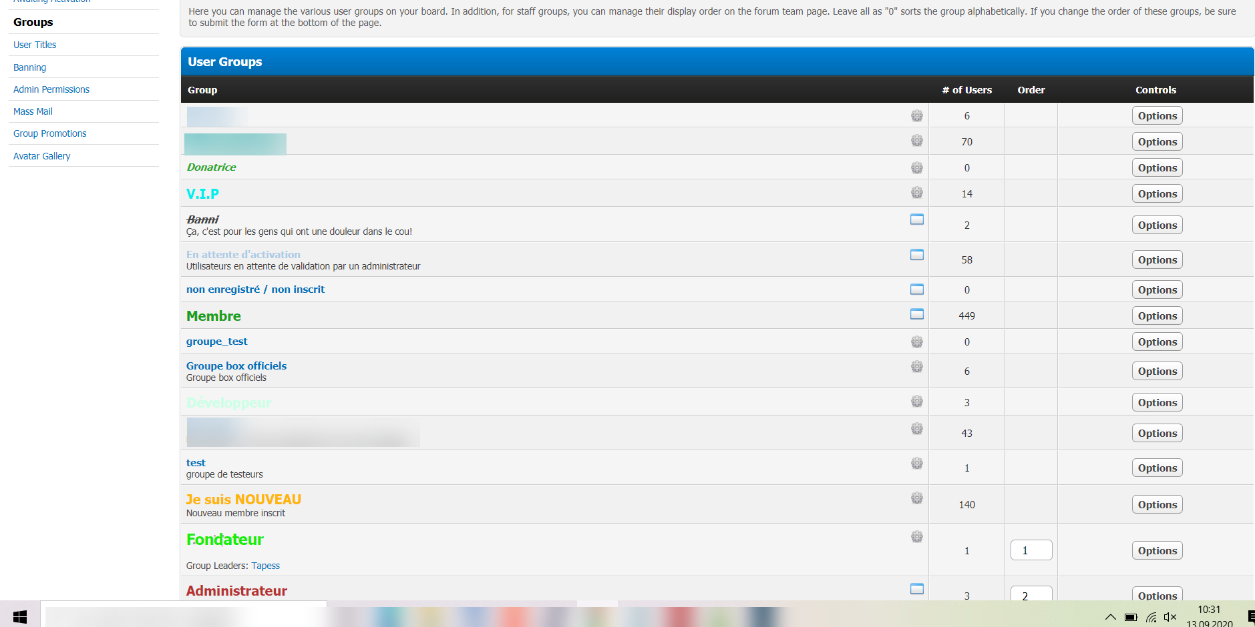Open the Administrateur group link
The width and height of the screenshot is (1255, 627).
[236, 591]
